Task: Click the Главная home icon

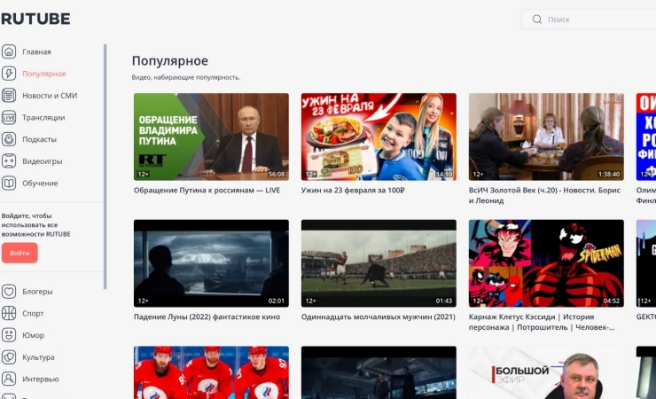Action: 9,51
